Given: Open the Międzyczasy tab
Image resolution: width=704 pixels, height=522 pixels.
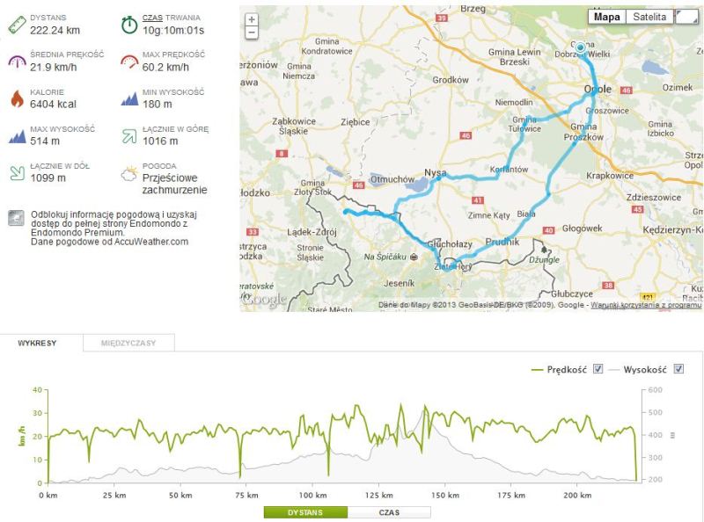Looking at the screenshot, I should tap(128, 343).
